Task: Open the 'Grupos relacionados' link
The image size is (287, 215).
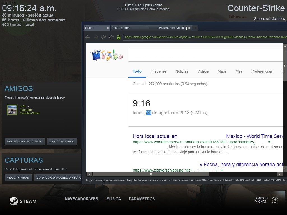Action: [269, 19]
